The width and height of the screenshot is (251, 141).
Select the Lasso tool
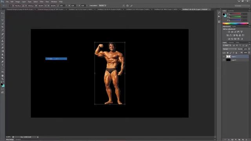tap(2, 20)
